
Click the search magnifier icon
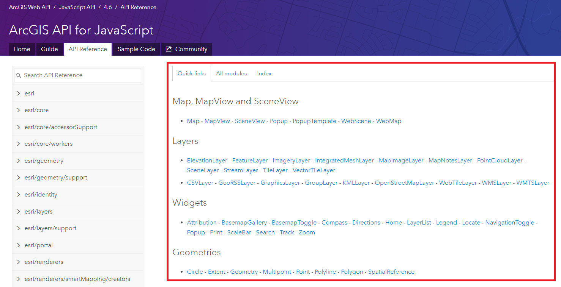tap(19, 76)
